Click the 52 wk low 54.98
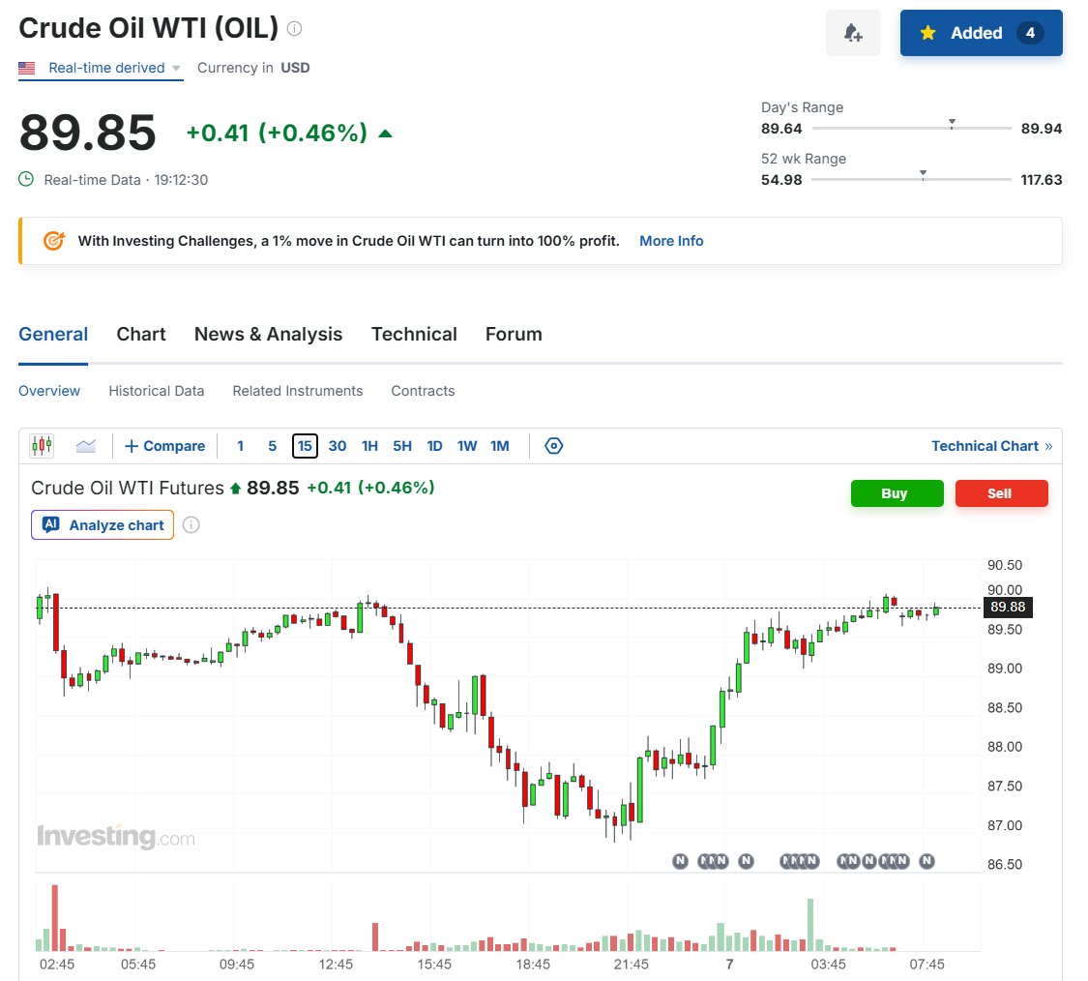The width and height of the screenshot is (1088, 981). pos(781,180)
